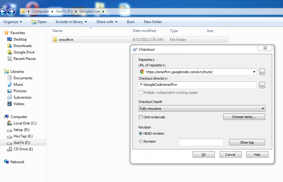Image resolution: width=283 pixels, height=182 pixels.
Task: Click Cancel in the Checkout dialog
Action: click(x=230, y=155)
